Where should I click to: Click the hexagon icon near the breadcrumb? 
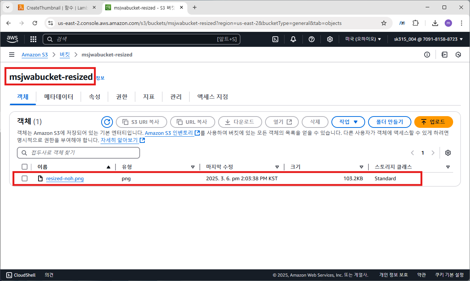point(458,55)
